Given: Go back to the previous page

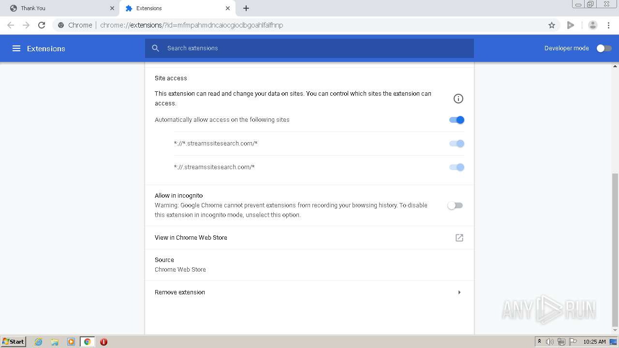Looking at the screenshot, I should coord(11,25).
